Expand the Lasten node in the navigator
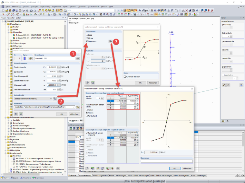This screenshot has width=245, height=183. (x=5, y=137)
